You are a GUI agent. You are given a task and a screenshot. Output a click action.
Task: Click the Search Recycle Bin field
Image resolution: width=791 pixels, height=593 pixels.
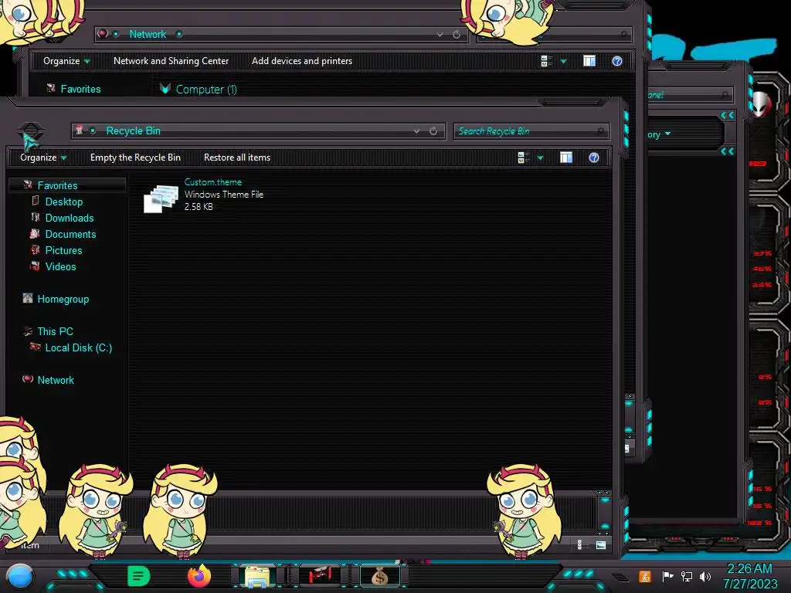[531, 131]
